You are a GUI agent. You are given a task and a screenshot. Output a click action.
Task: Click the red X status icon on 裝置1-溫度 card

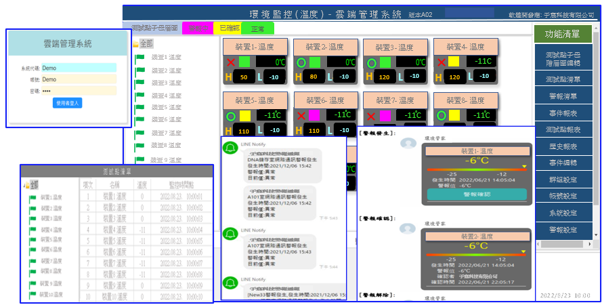tap(230, 62)
